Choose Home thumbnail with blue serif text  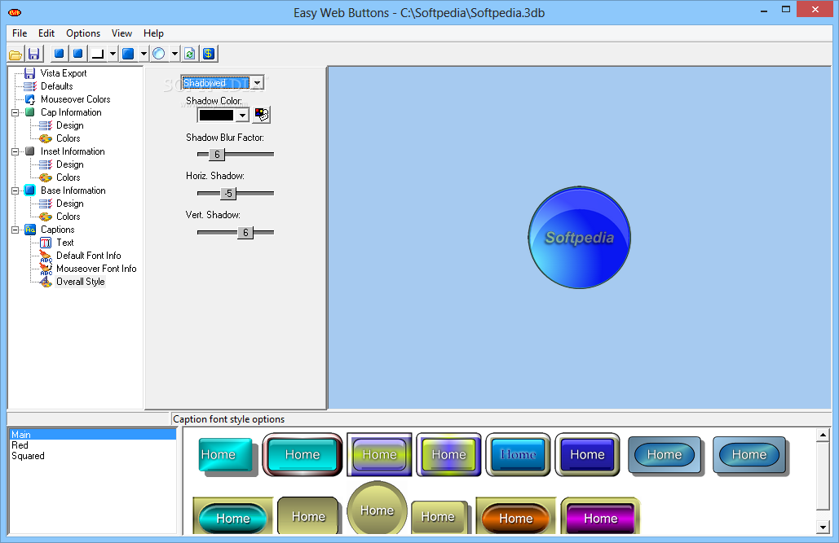click(518, 455)
